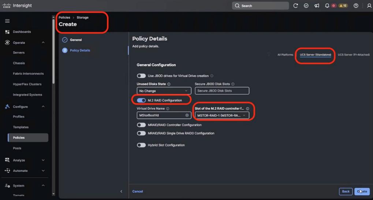The image size is (373, 200).
Task: Disable the M.2 RAID Configuration toggle
Action: (141, 100)
